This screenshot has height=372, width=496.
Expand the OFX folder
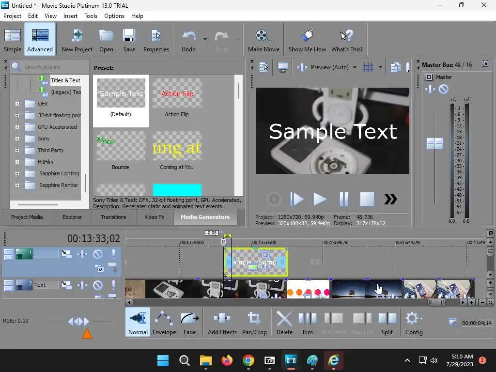point(17,104)
